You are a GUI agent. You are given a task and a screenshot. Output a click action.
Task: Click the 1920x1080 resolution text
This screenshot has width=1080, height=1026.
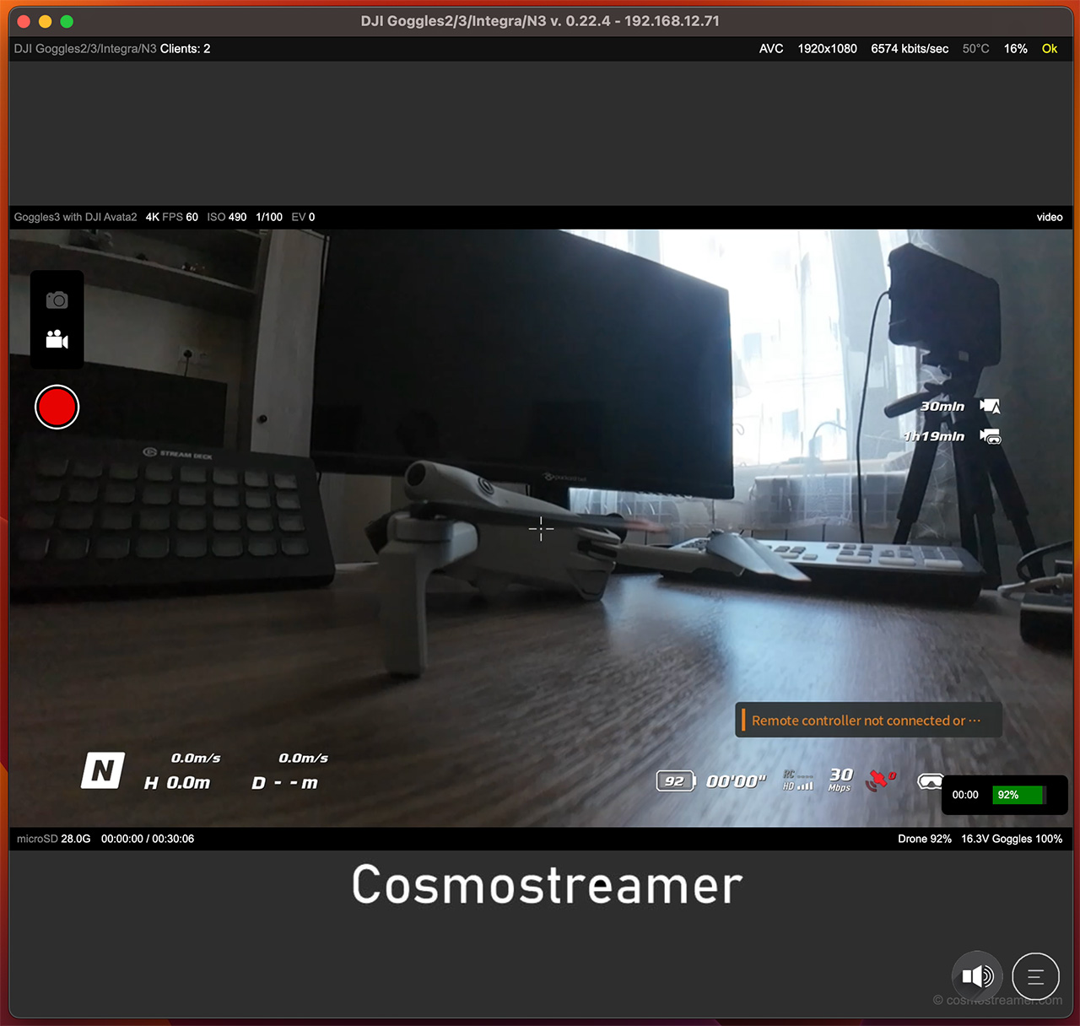[x=828, y=49]
